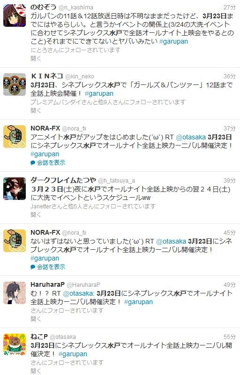
Task: Expand HaruharaP's tweet with 開く
Action: tap(36, 319)
